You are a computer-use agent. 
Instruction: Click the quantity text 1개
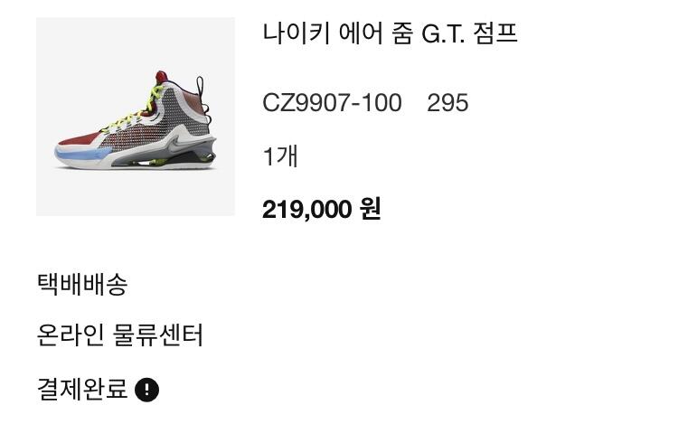click(x=280, y=156)
